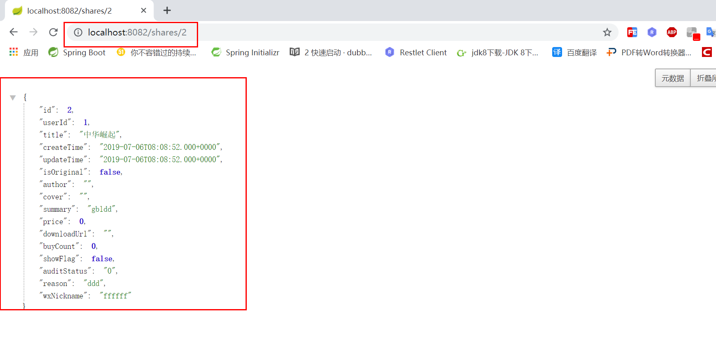Open the gray extension with red badge
716x364 pixels.
point(692,33)
